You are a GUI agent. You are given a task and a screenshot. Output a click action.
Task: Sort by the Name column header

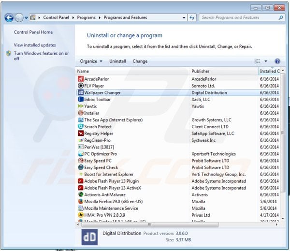click(132, 71)
